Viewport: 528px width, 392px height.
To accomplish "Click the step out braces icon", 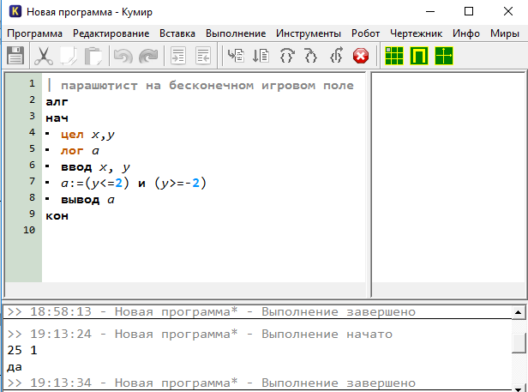I will click(x=336, y=56).
